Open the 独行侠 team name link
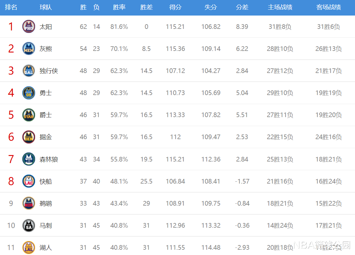 click(49, 71)
